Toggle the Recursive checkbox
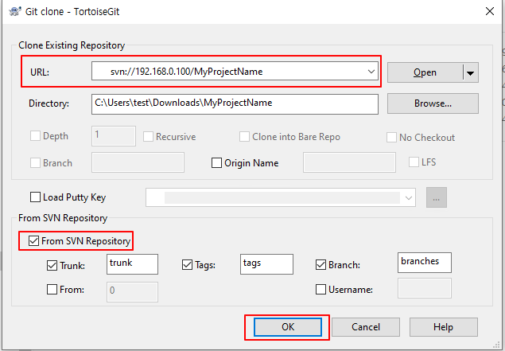The width and height of the screenshot is (505, 351). click(148, 136)
